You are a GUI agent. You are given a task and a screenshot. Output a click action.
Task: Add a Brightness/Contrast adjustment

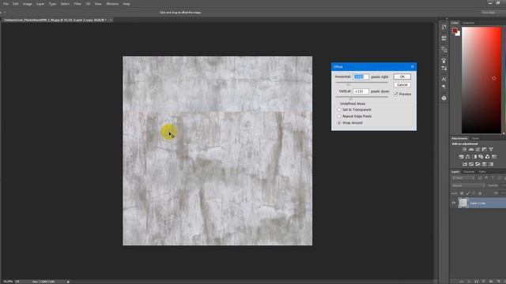[464, 149]
